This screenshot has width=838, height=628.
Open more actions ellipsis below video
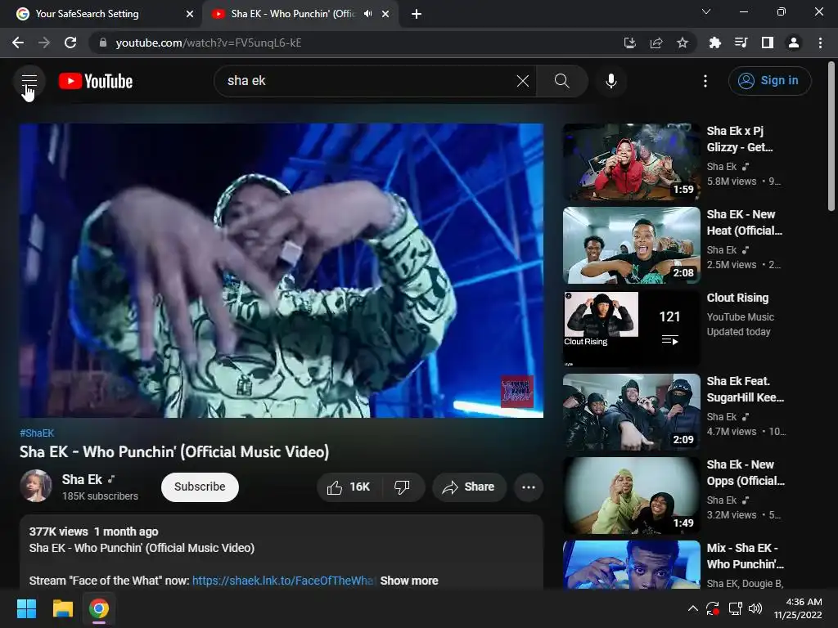click(528, 487)
